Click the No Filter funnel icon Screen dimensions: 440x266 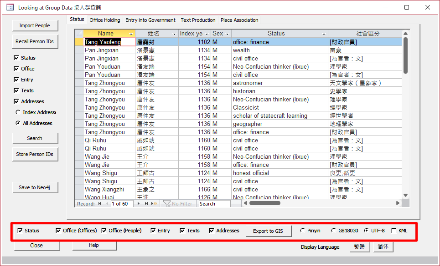click(167, 204)
